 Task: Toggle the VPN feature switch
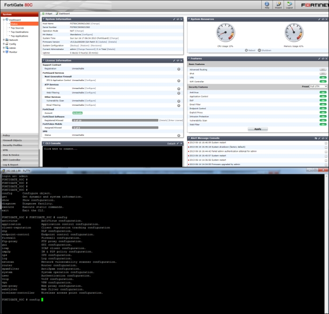point(323,78)
